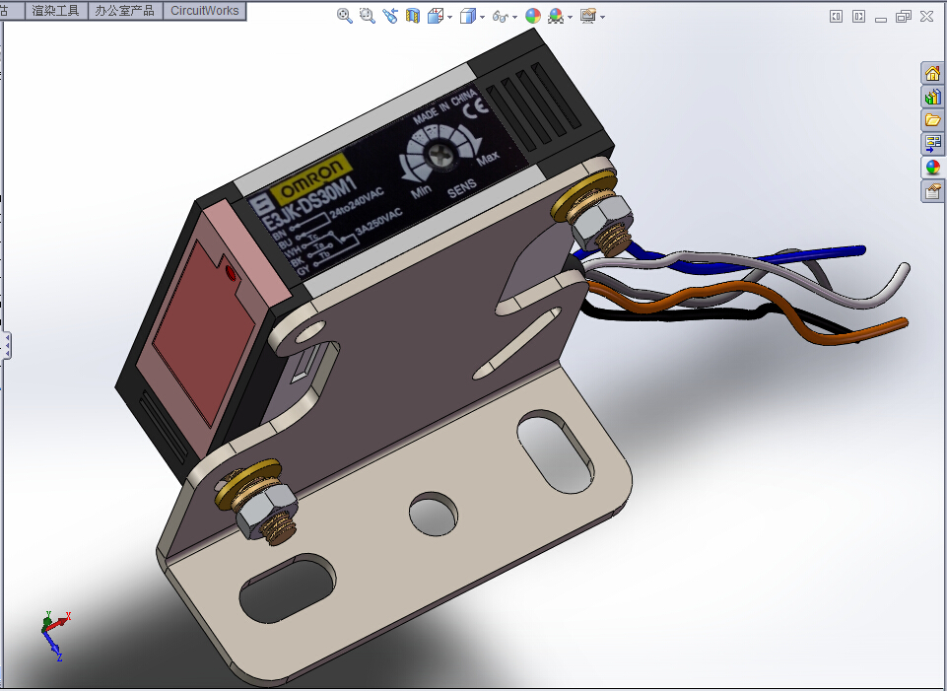Click the Zoom to Fit magnifier icon
This screenshot has height=691, width=947.
[344, 16]
